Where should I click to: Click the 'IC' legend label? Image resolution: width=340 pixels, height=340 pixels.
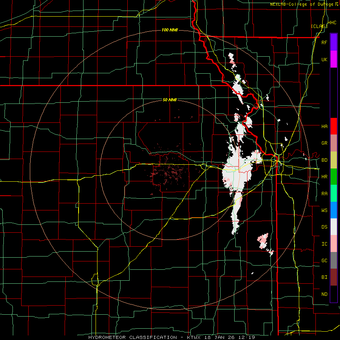(324, 244)
